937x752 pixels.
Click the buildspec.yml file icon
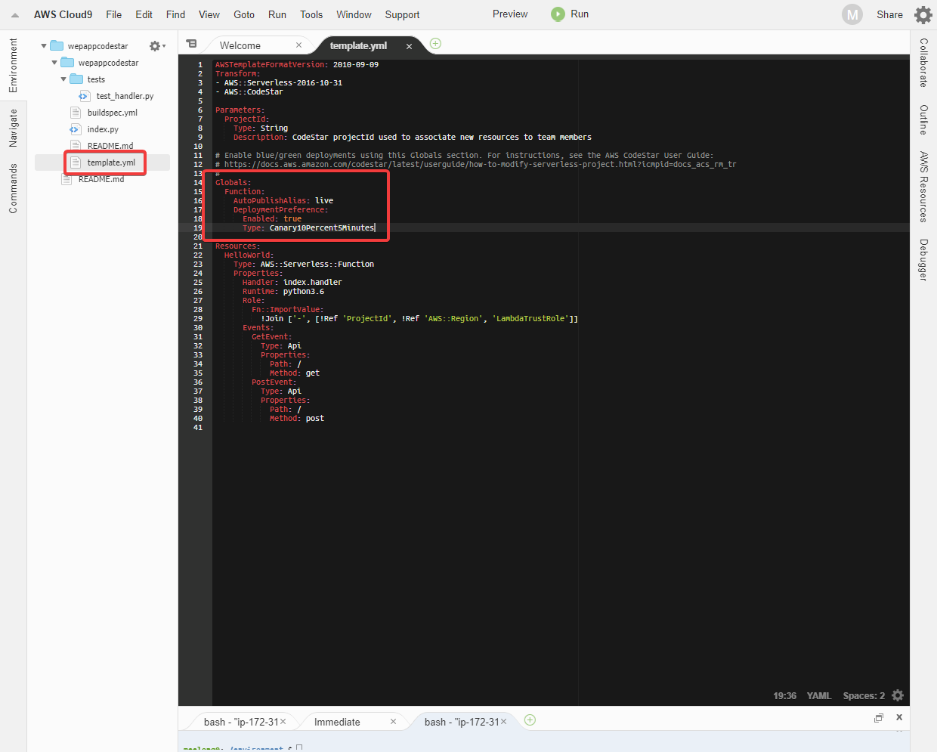point(76,113)
